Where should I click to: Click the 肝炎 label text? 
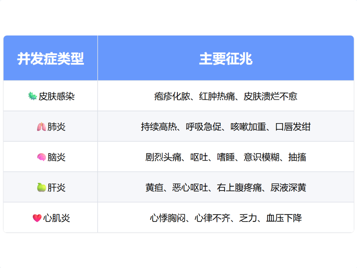tap(56, 188)
